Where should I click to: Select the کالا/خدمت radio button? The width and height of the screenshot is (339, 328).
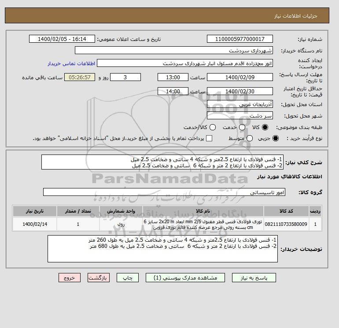[x=213, y=127]
